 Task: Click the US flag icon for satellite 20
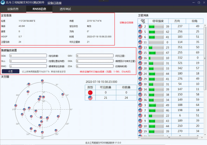pos(140,68)
